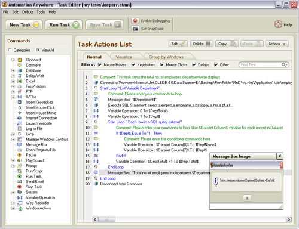Select line 17 End Loop
Image resolution: width=299 pixels, height=229 pixels.
pos(116,167)
